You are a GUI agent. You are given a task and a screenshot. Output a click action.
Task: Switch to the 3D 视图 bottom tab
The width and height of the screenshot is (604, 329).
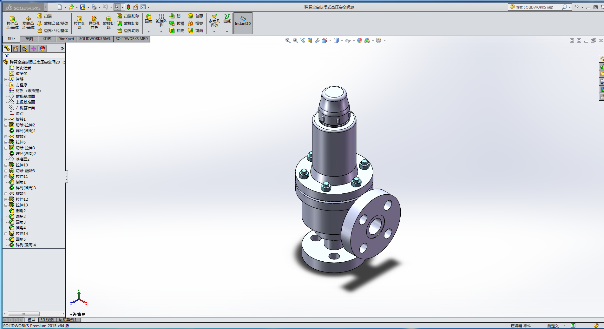coord(47,320)
